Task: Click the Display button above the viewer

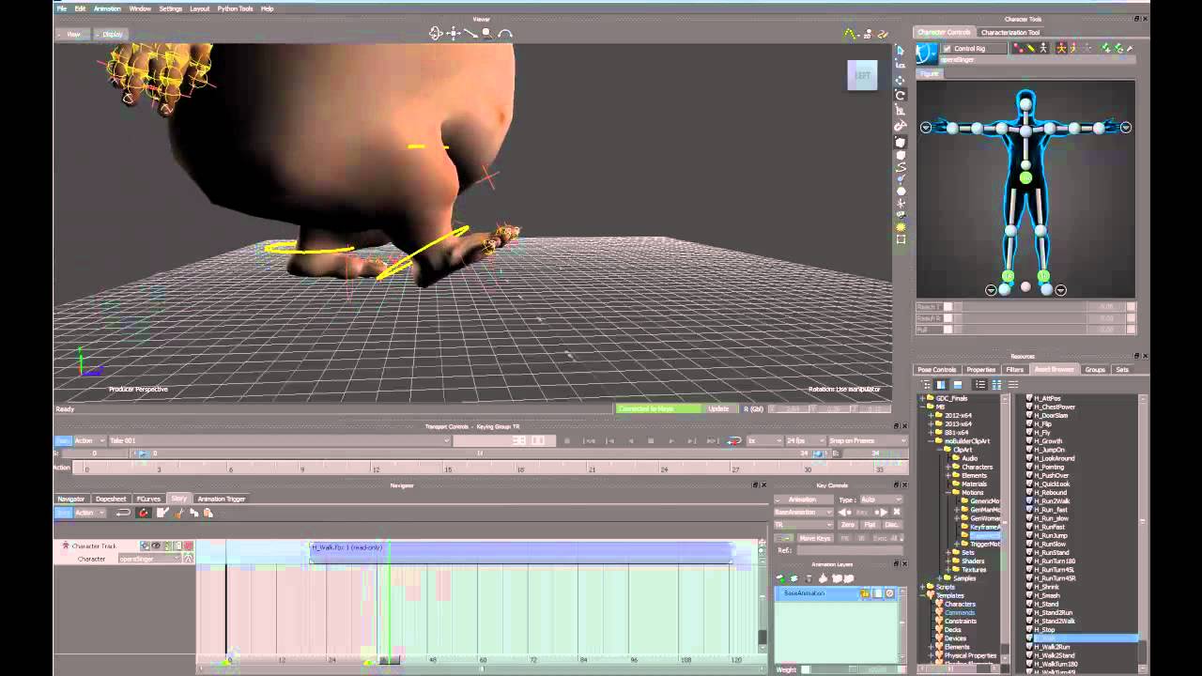Action: [112, 34]
